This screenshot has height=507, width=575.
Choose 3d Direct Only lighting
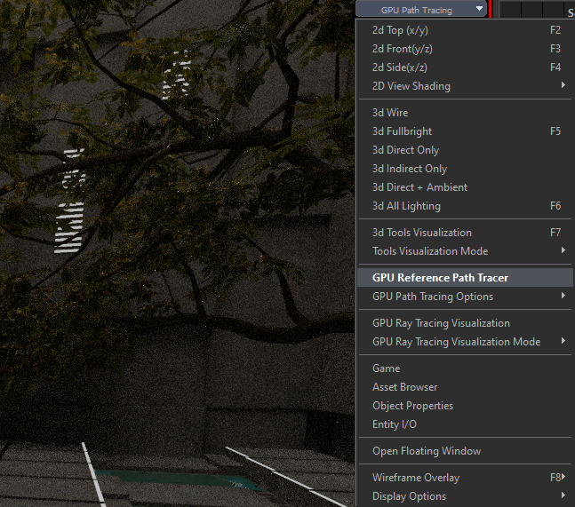click(x=465, y=150)
